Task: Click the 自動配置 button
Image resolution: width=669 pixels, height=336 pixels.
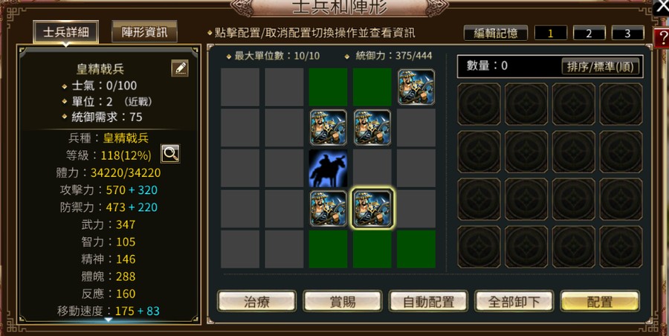Action: click(x=428, y=301)
